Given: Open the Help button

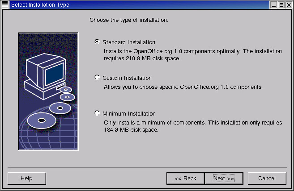Looking at the screenshot, I should pyautogui.click(x=26, y=179).
